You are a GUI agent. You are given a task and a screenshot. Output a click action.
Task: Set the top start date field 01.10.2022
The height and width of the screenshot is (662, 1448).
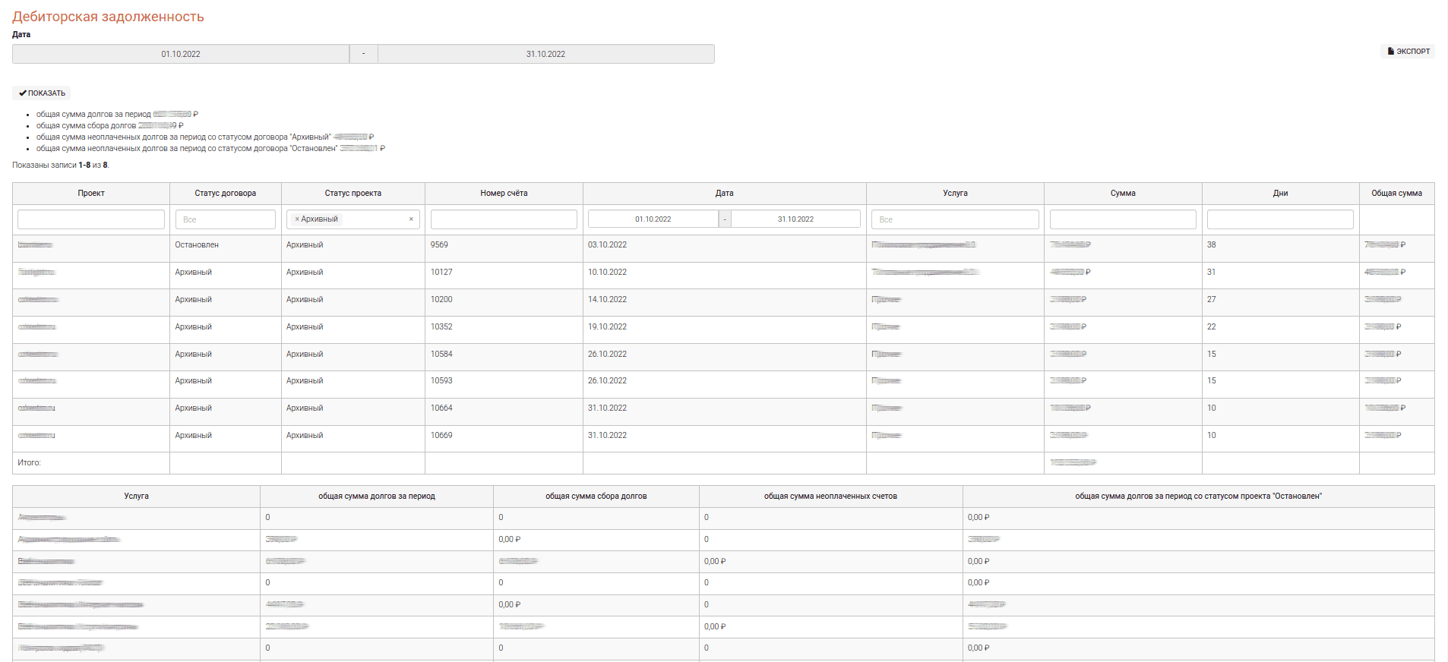point(181,54)
